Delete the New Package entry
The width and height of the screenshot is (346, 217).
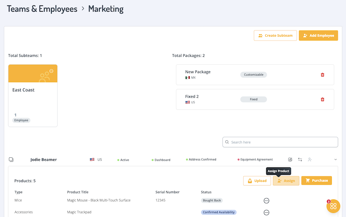click(x=322, y=75)
